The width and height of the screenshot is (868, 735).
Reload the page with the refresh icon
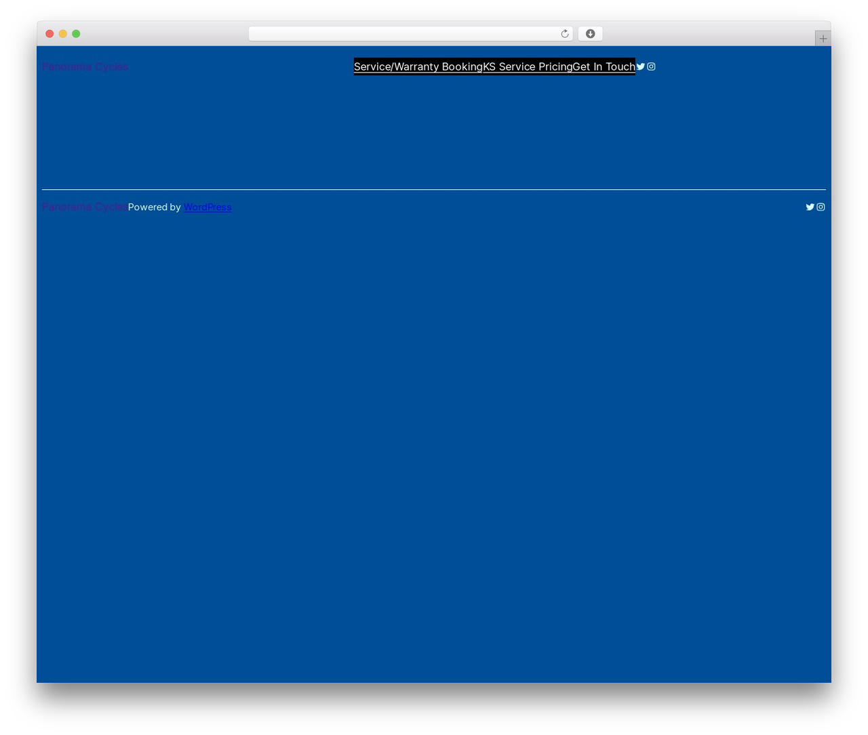[564, 34]
